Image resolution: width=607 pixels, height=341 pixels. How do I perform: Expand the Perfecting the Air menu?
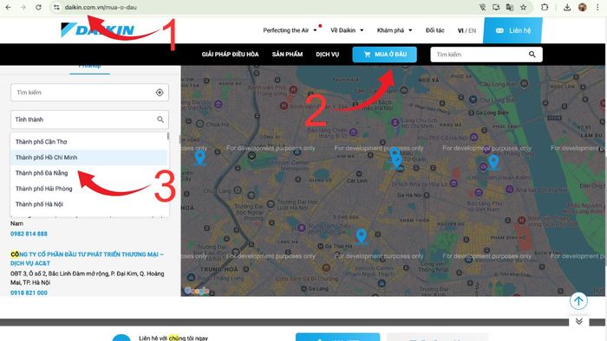point(290,30)
